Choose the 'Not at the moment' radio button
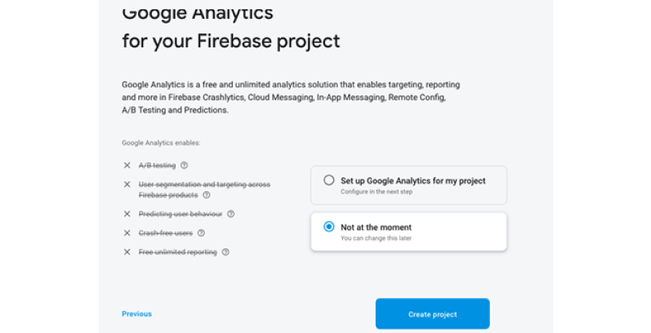Screen dimensions: 651x333 (x=329, y=226)
